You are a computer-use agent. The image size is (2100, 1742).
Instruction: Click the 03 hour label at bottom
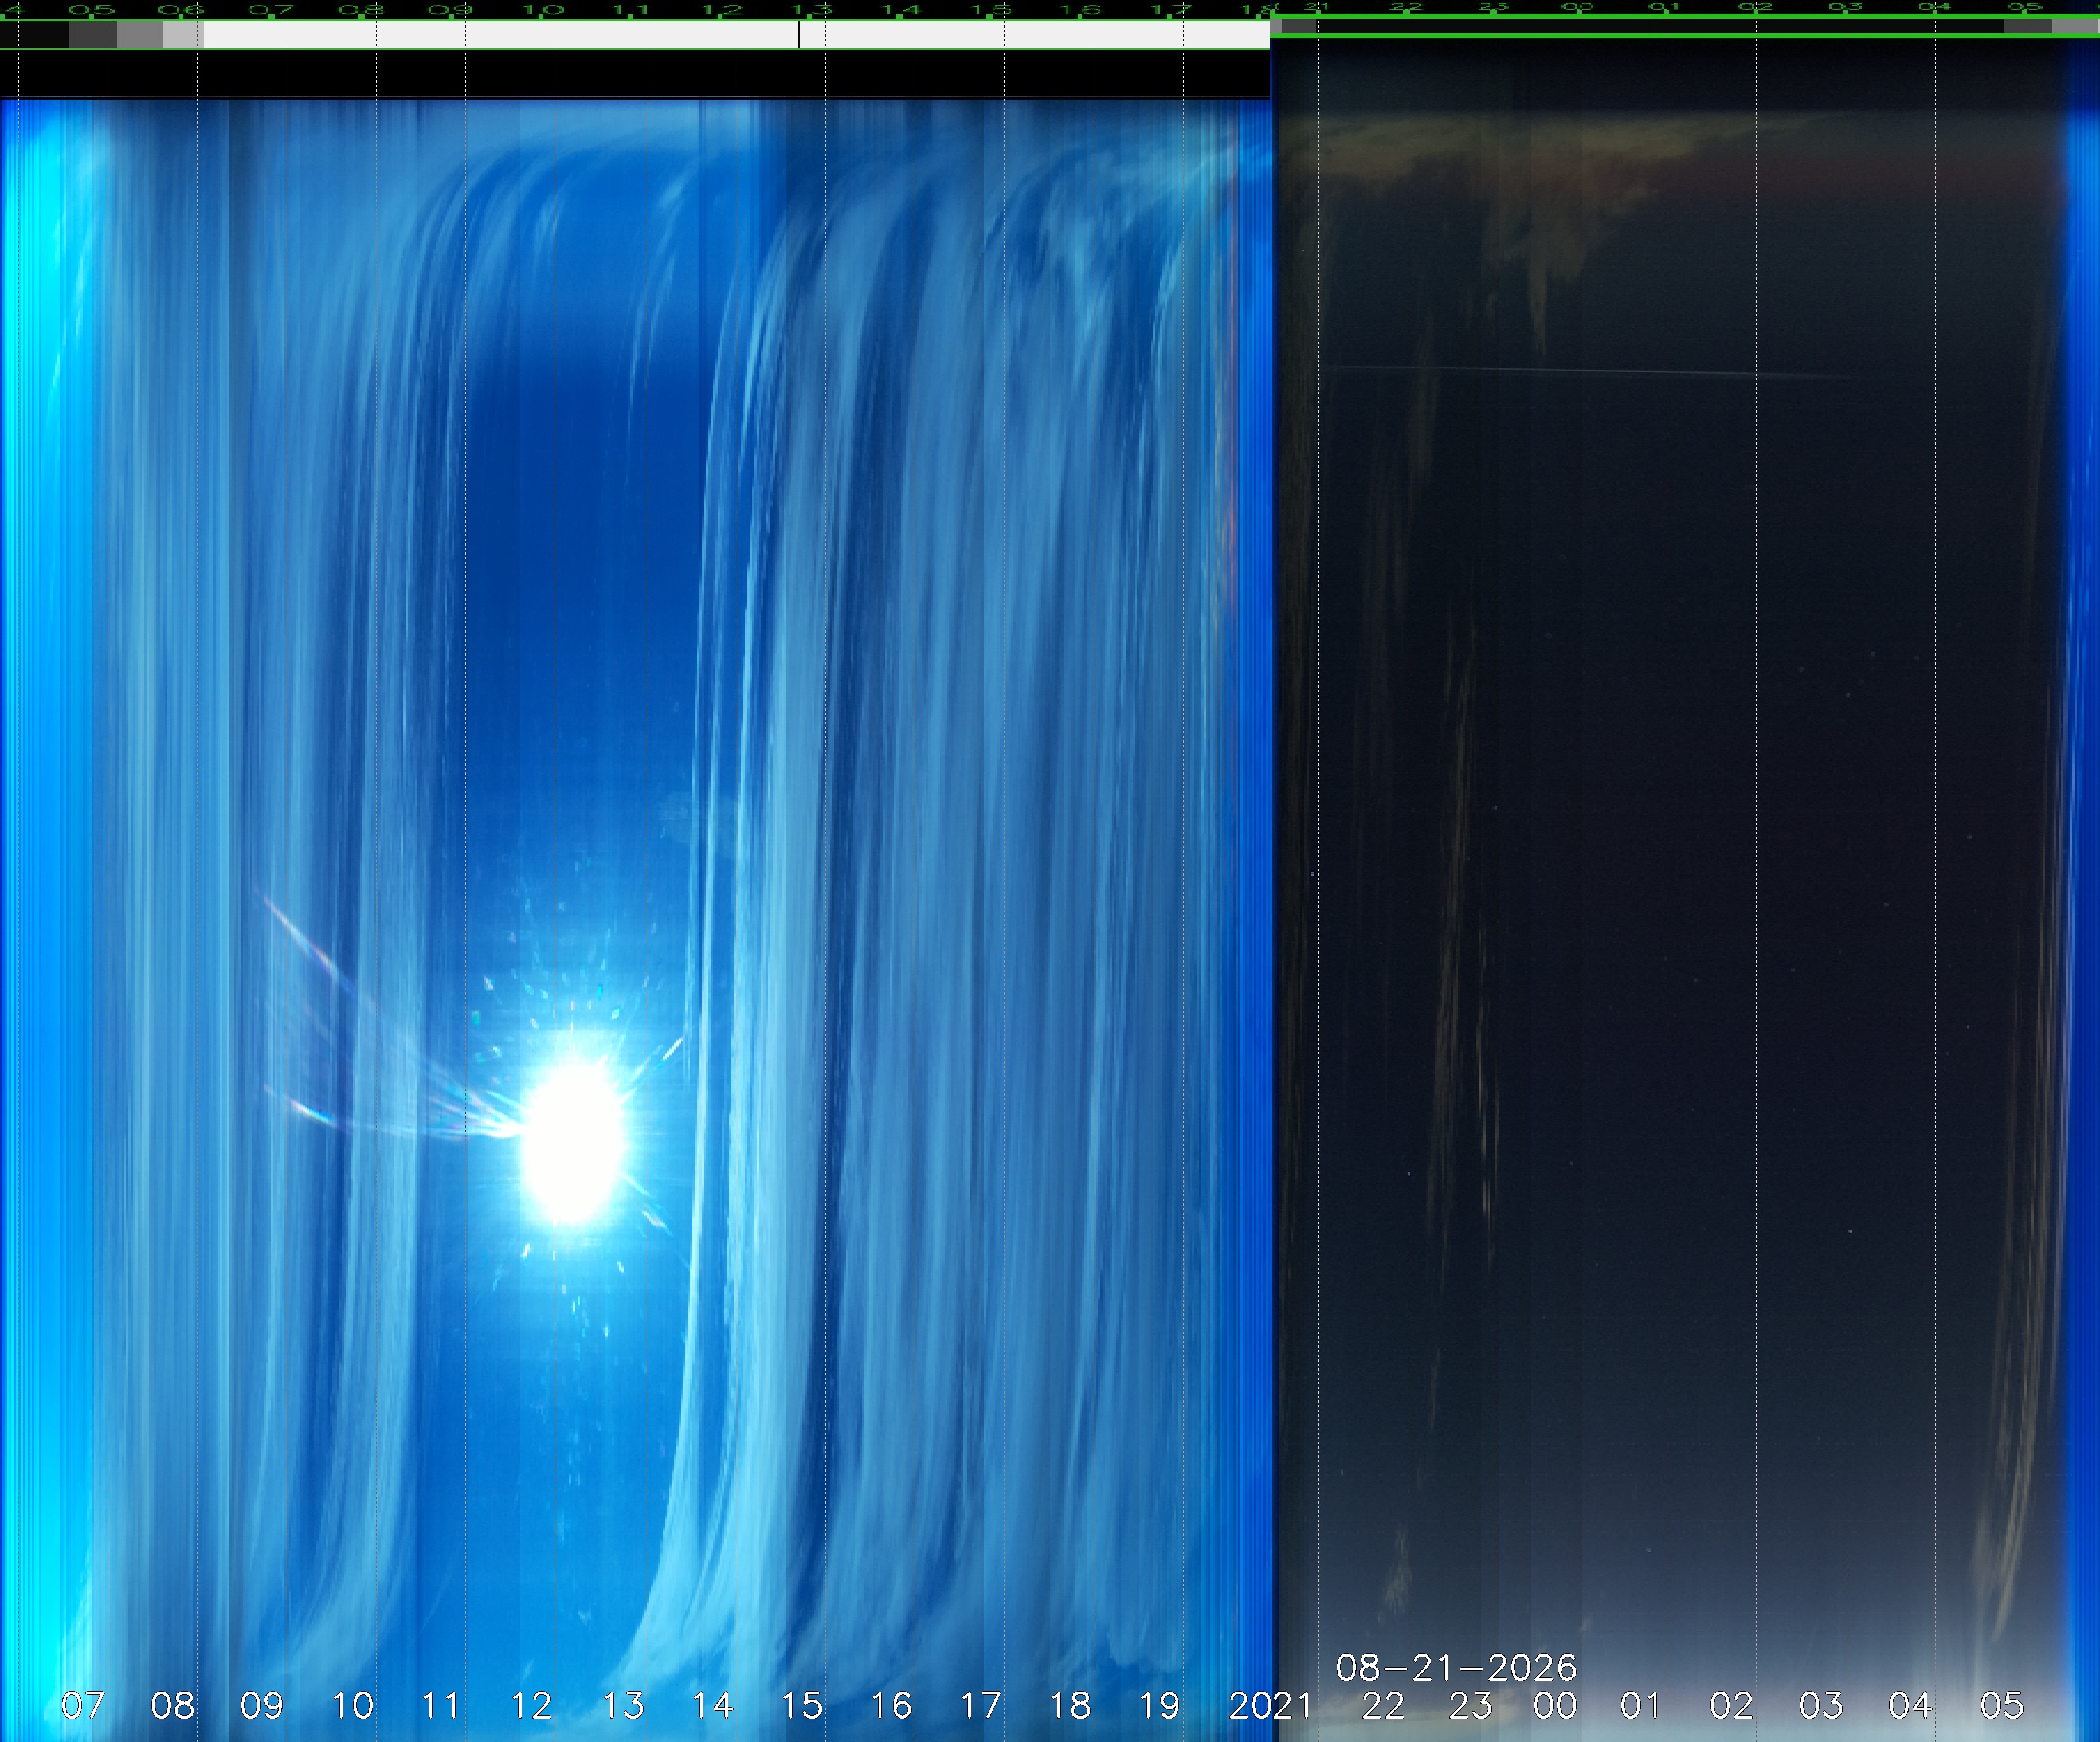tap(1821, 1705)
